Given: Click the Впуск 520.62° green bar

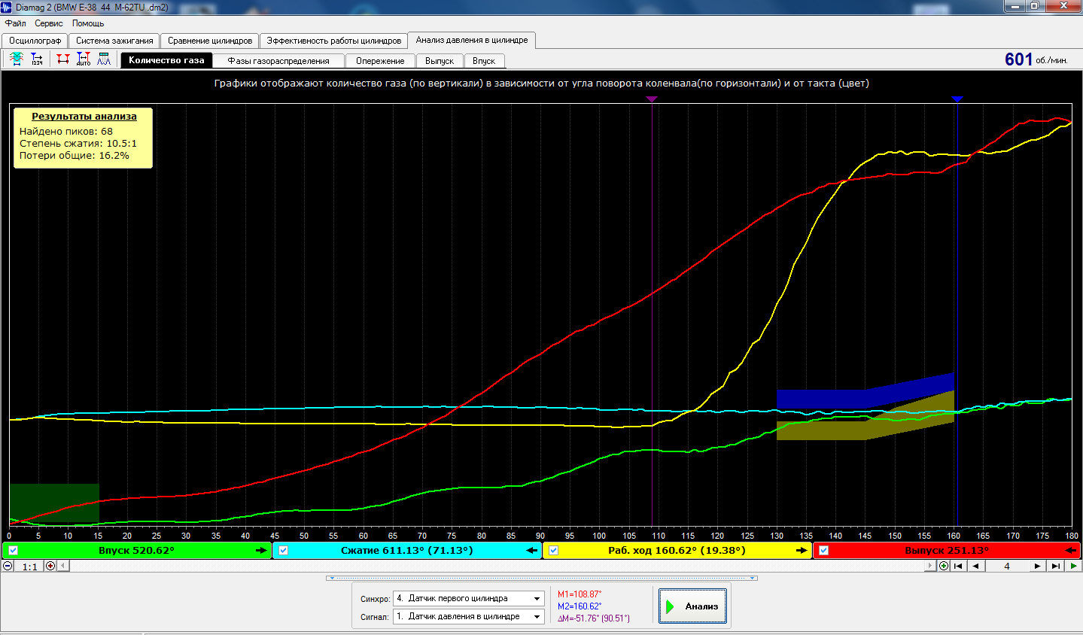Looking at the screenshot, I should (x=136, y=551).
